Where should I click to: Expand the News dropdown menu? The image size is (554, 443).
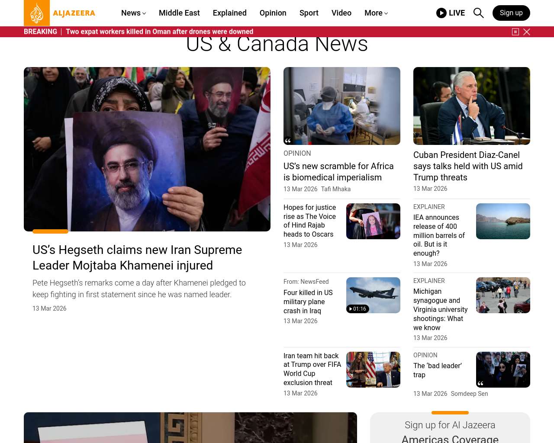click(133, 13)
